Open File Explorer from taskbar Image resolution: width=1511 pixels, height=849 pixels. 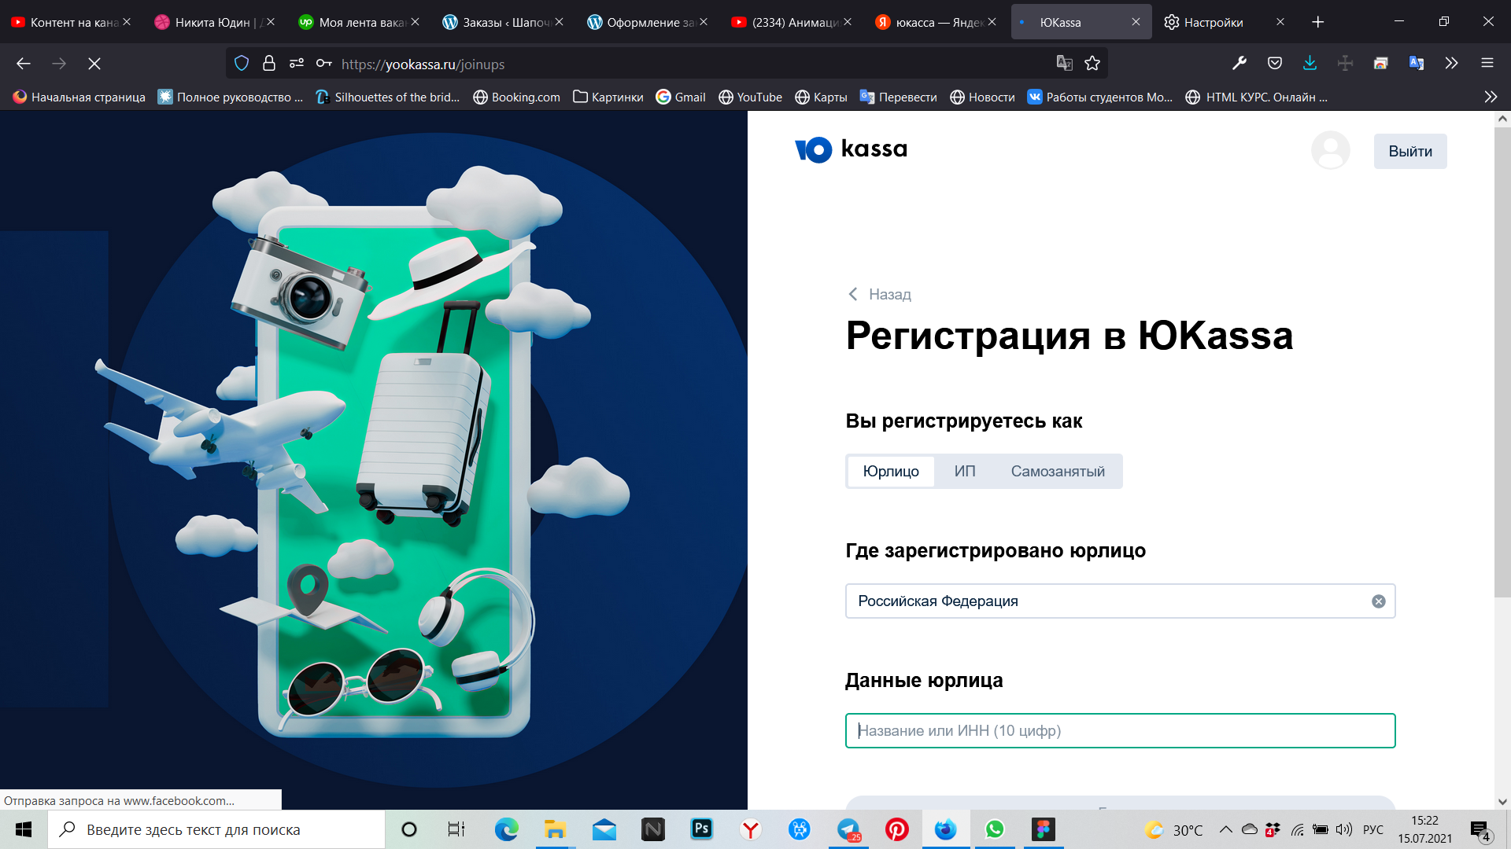pyautogui.click(x=555, y=829)
